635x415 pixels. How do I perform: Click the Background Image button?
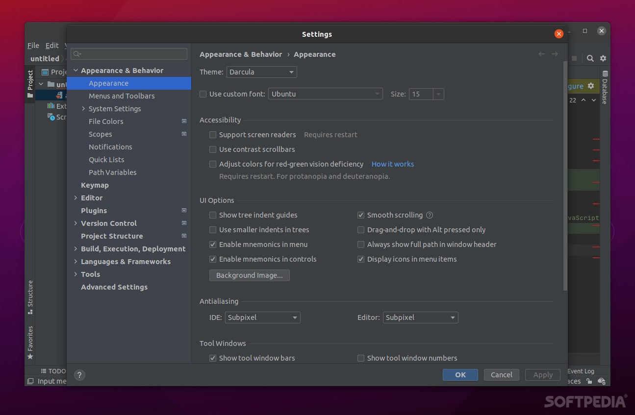250,275
